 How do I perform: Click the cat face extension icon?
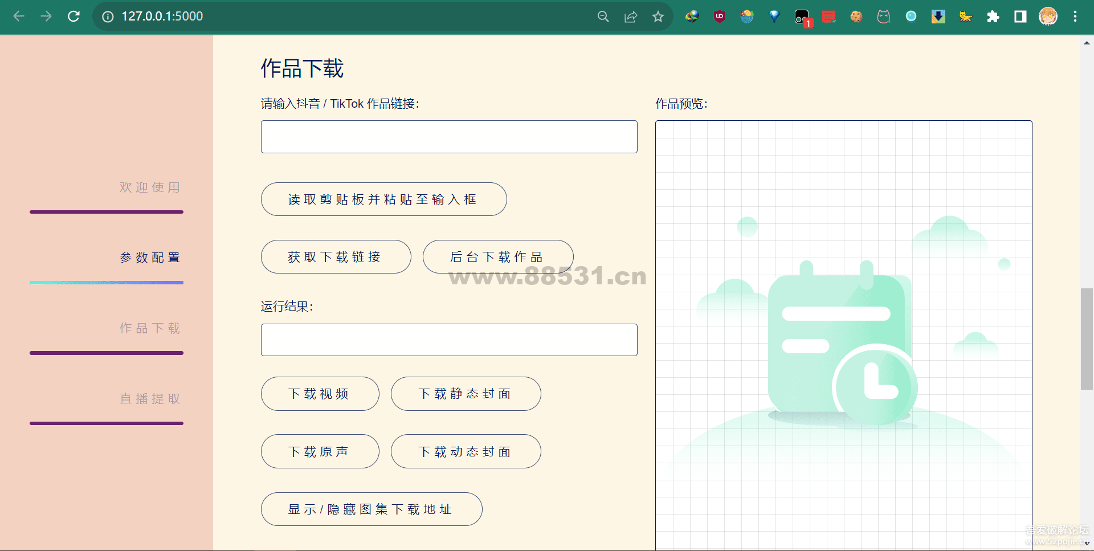pos(884,17)
